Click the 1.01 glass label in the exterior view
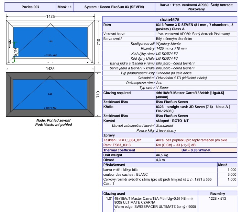The height and width of the screenshot is (212, 242). pyautogui.click(x=50, y=94)
